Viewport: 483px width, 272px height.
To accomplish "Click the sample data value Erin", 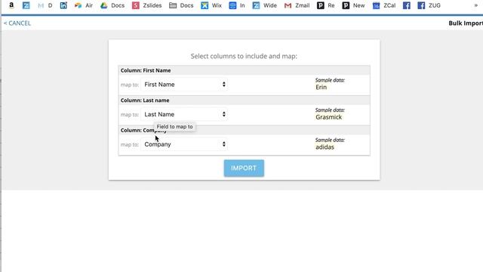I will (321, 88).
